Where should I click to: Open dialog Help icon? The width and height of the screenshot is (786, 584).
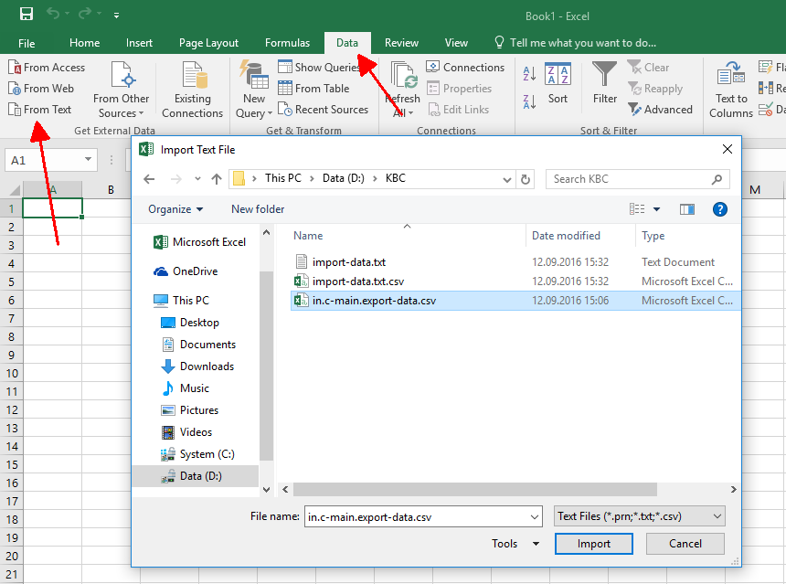(x=720, y=209)
